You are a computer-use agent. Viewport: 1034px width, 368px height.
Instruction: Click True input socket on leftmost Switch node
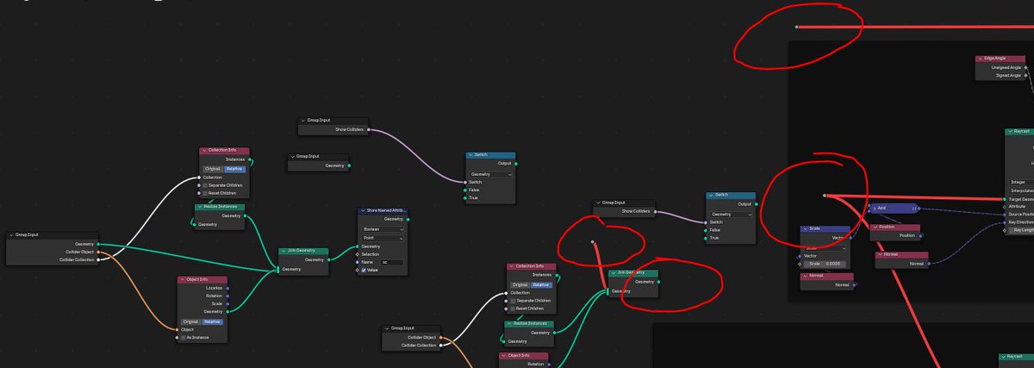(x=465, y=197)
